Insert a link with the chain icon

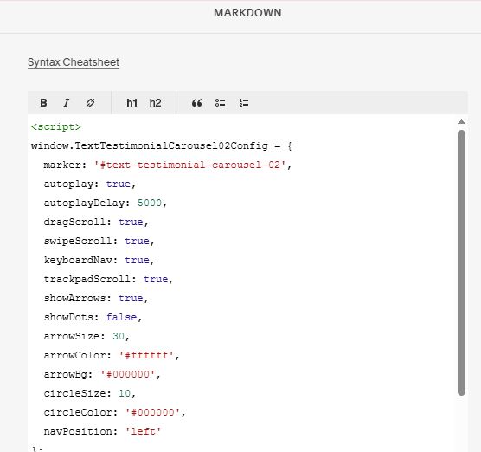pyautogui.click(x=90, y=102)
